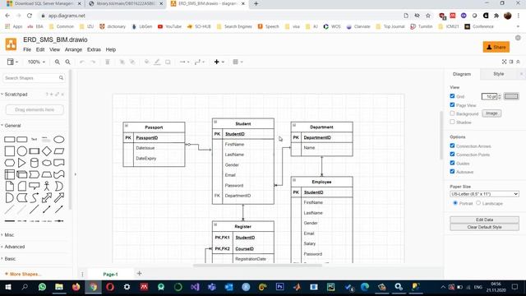Screen dimensions: 526x296
Task: Toggle fullscreen icon at top right
Action: click(504, 62)
